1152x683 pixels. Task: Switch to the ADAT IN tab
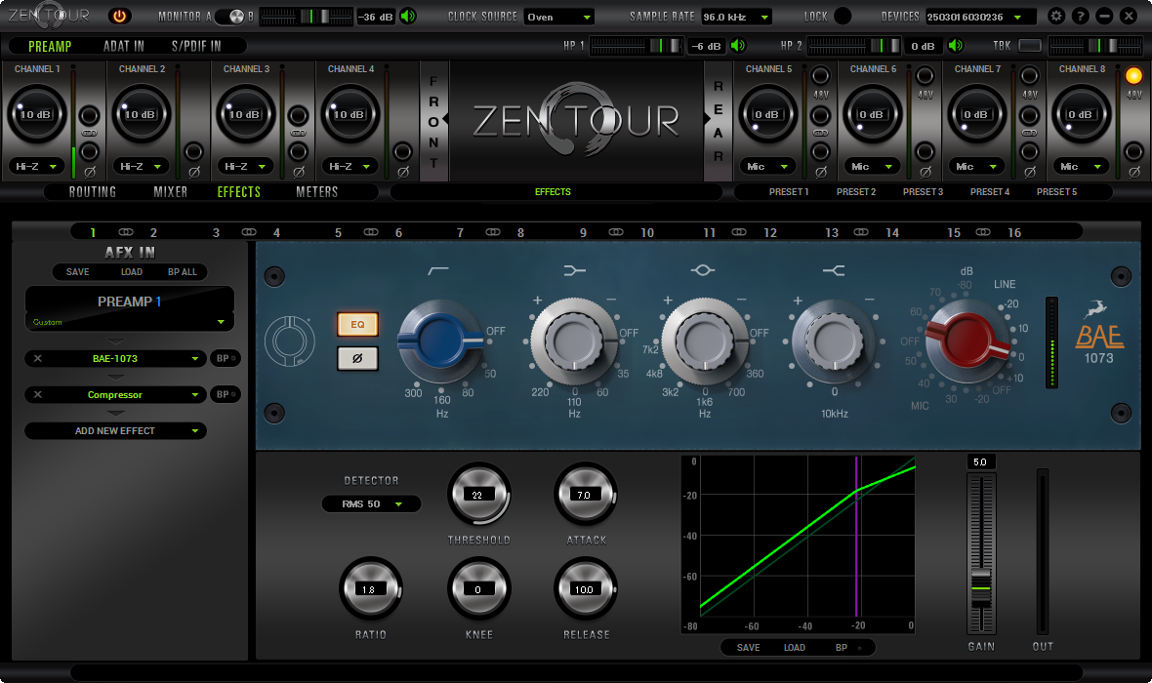tap(123, 46)
